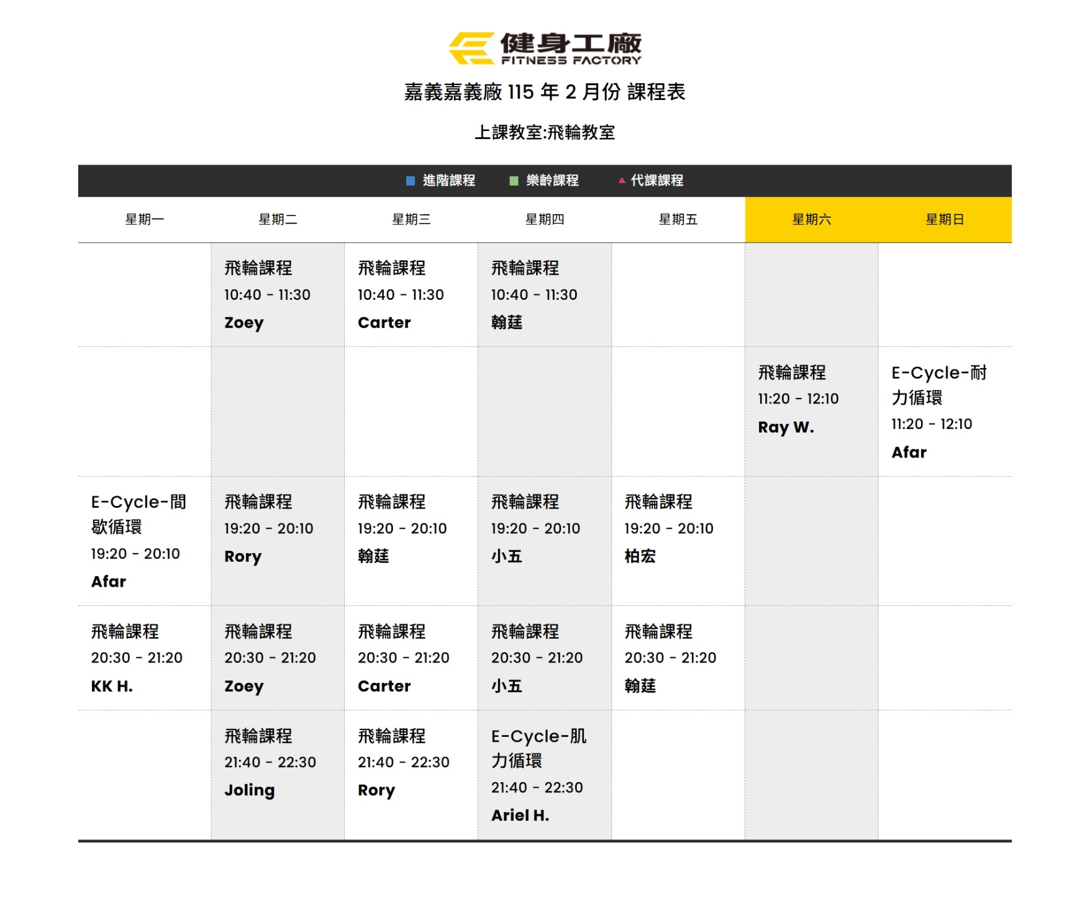Click the Fitness Factory logo
The width and height of the screenshot is (1090, 920).
click(x=545, y=48)
